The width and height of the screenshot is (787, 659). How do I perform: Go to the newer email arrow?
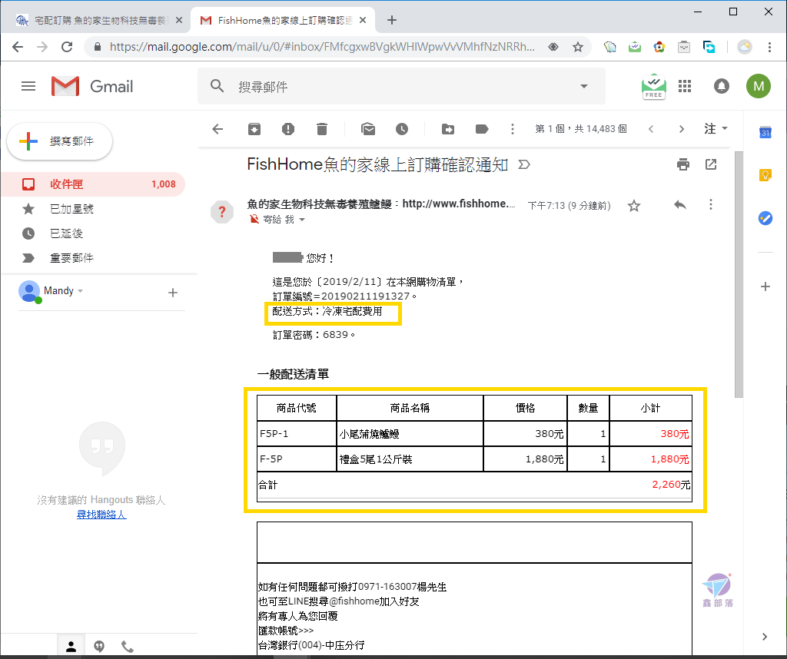[651, 129]
